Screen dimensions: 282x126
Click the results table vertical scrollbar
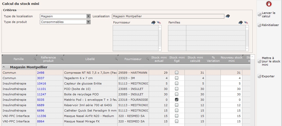point(253,90)
